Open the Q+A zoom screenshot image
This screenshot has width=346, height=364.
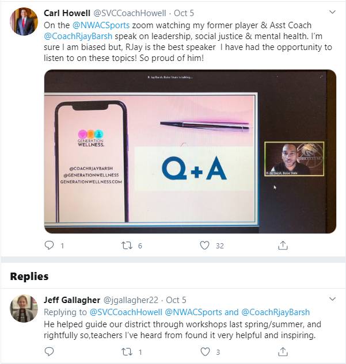point(190,151)
